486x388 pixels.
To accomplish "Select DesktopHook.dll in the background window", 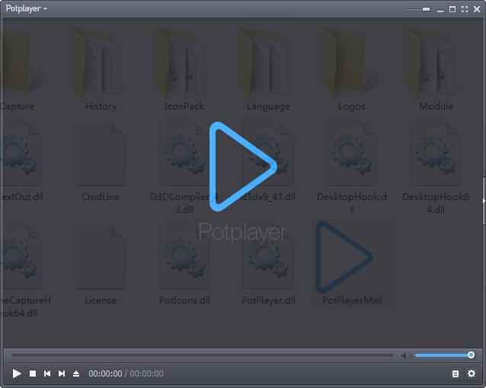I will point(352,168).
